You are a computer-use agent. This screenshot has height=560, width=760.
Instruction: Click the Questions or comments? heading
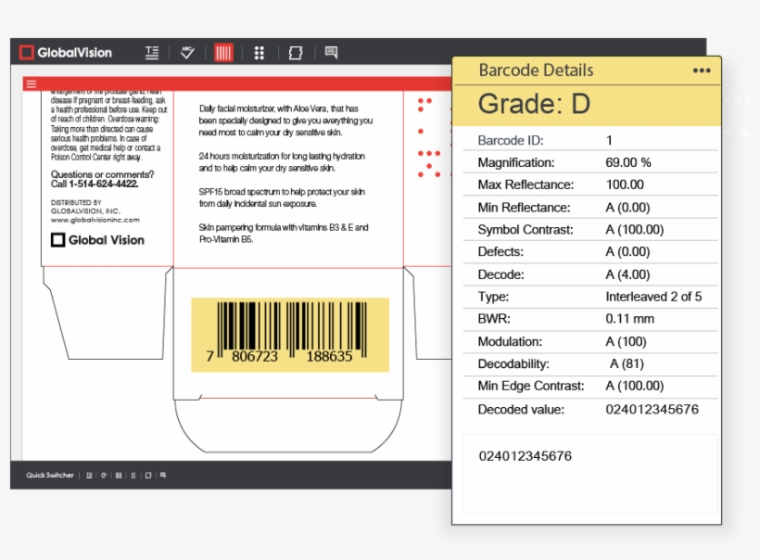coord(102,174)
